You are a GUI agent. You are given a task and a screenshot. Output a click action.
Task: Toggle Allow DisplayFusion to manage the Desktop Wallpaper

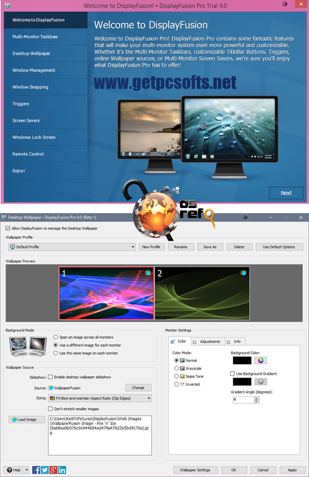coord(8,228)
